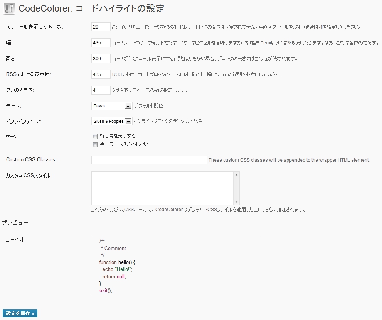Click the プレビュー section heading
The height and width of the screenshot is (320, 382).
[15, 222]
